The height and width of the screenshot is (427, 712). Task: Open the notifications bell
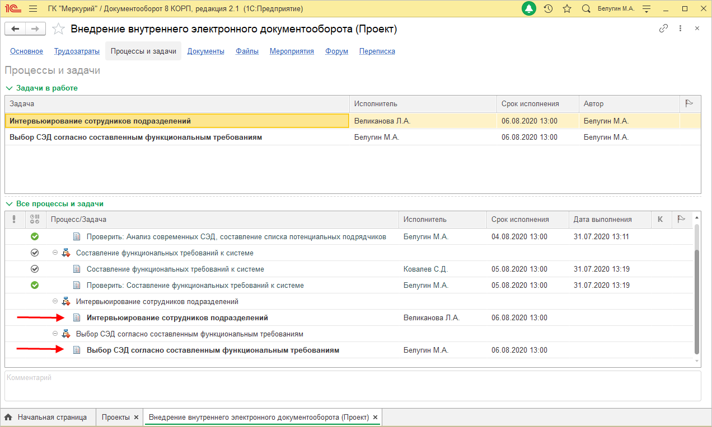pos(529,9)
